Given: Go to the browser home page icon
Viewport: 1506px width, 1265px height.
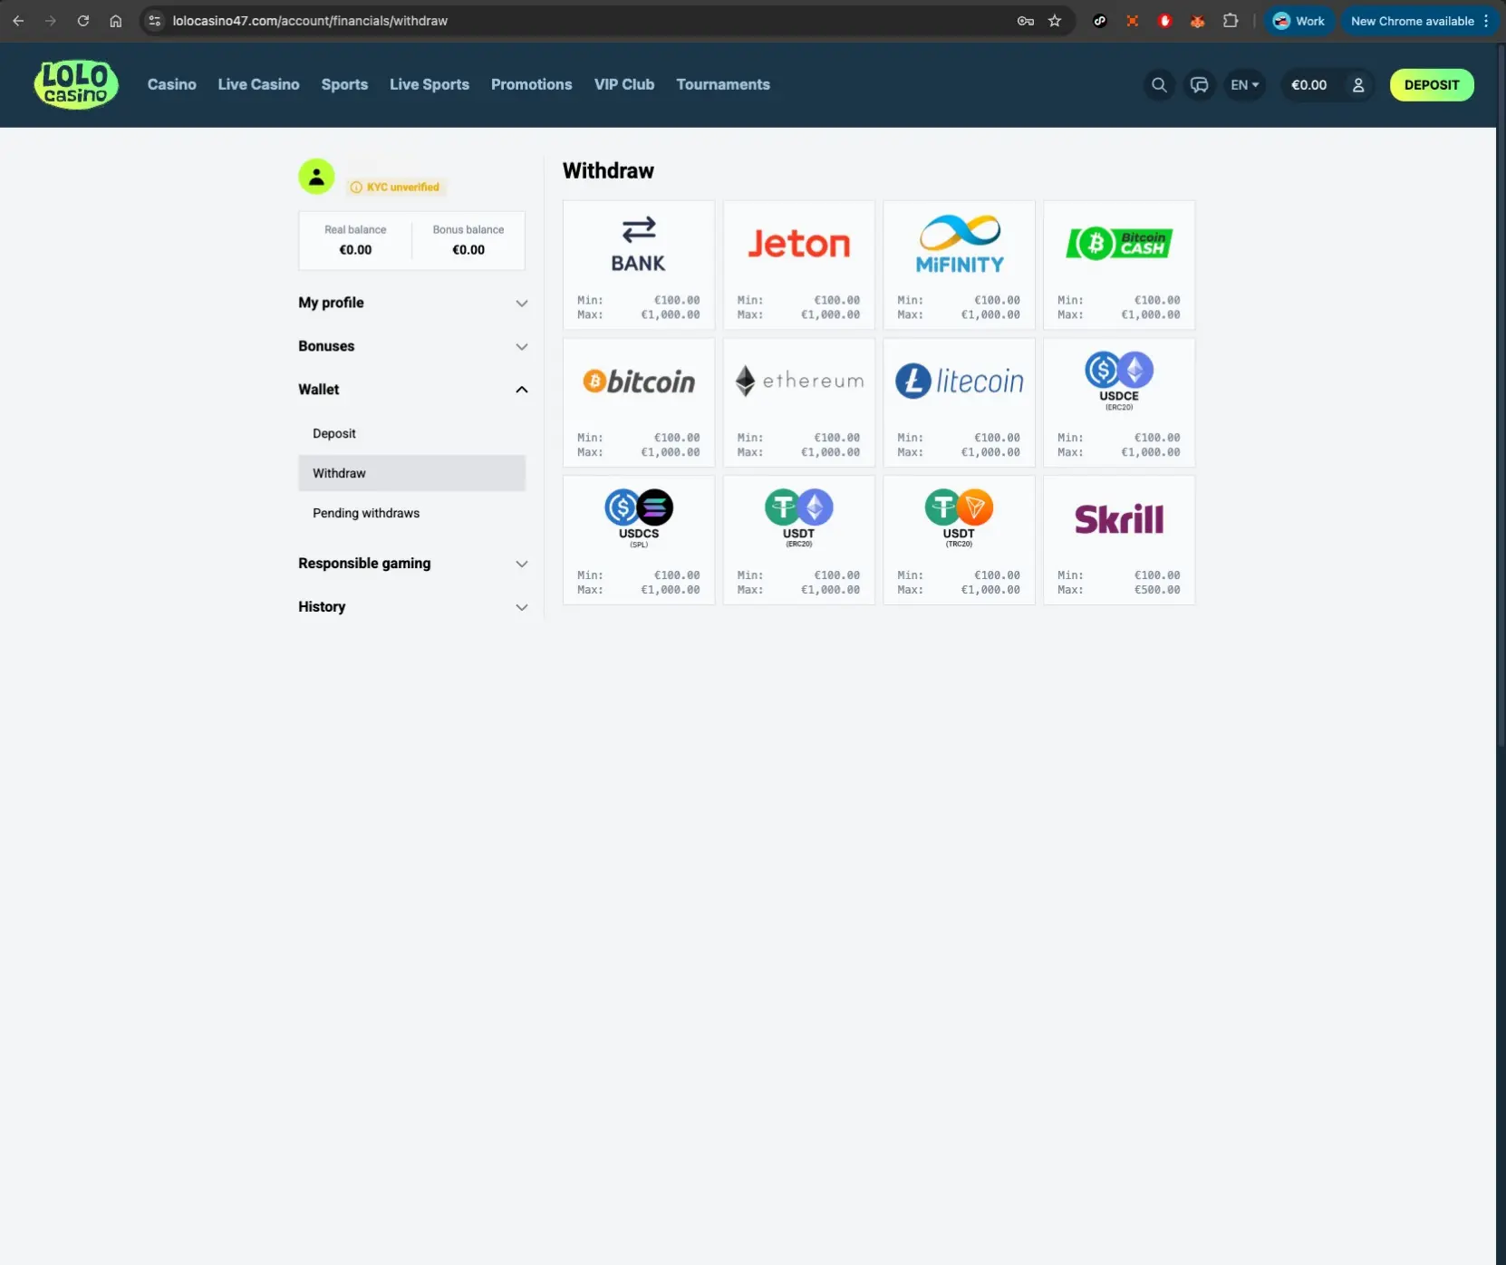Looking at the screenshot, I should [x=116, y=21].
